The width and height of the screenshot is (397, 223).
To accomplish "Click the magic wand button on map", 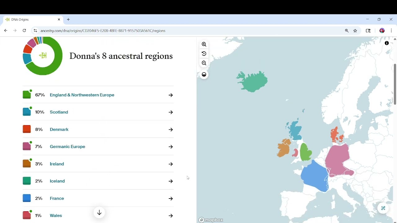I will coord(383,208).
